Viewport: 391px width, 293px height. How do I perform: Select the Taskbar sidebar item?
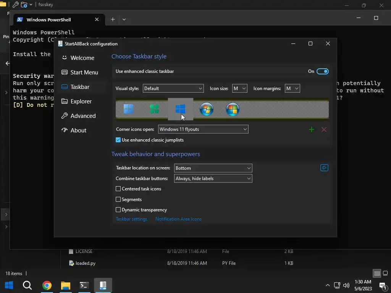click(82, 87)
